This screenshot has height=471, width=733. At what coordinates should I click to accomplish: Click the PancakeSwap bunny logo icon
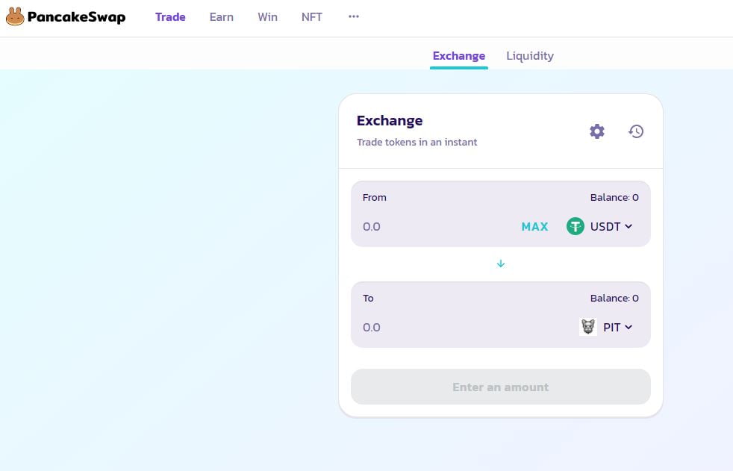coord(15,16)
